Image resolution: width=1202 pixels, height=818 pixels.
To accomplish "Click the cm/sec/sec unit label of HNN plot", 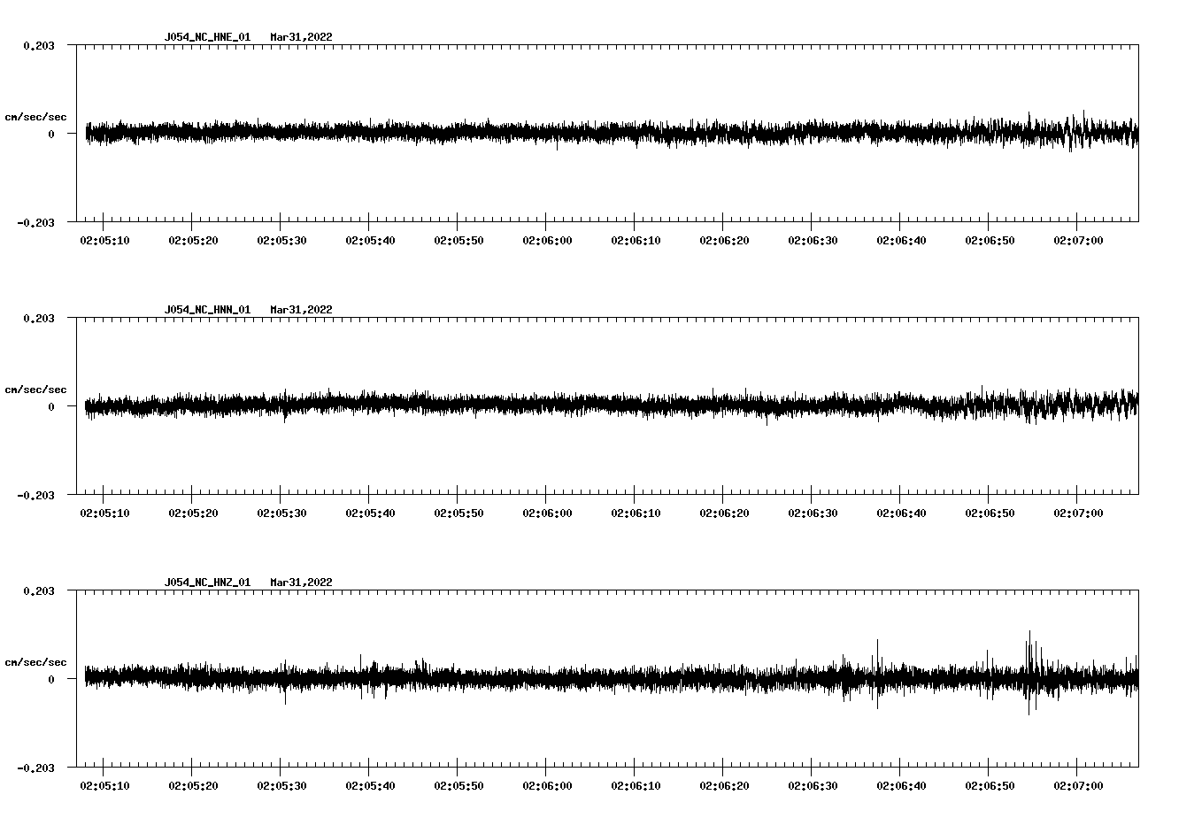I will 35,390.
